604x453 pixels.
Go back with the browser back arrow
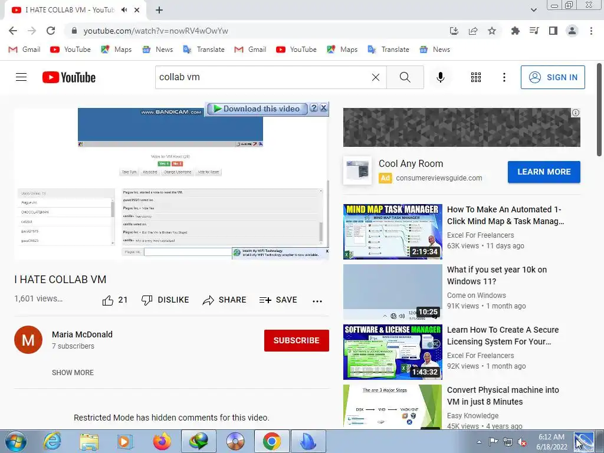pos(13,31)
